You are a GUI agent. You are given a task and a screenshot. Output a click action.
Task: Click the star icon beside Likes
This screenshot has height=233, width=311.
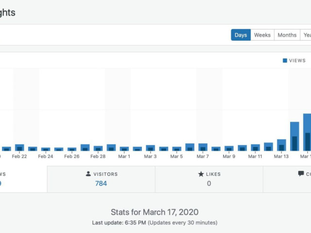click(201, 174)
